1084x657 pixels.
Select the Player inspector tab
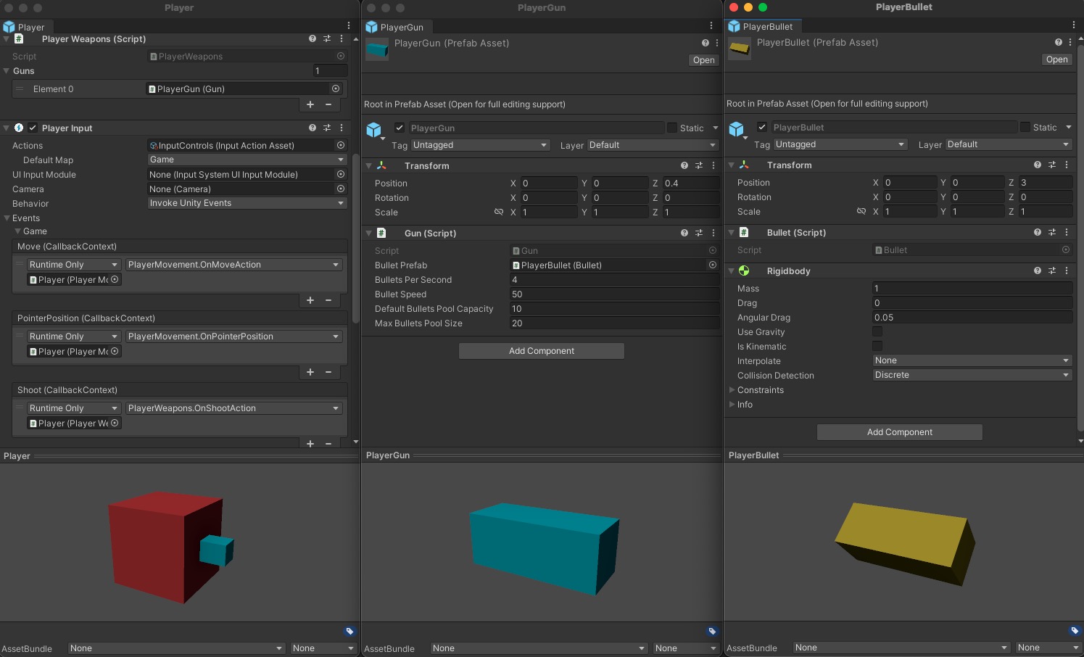tap(25, 27)
